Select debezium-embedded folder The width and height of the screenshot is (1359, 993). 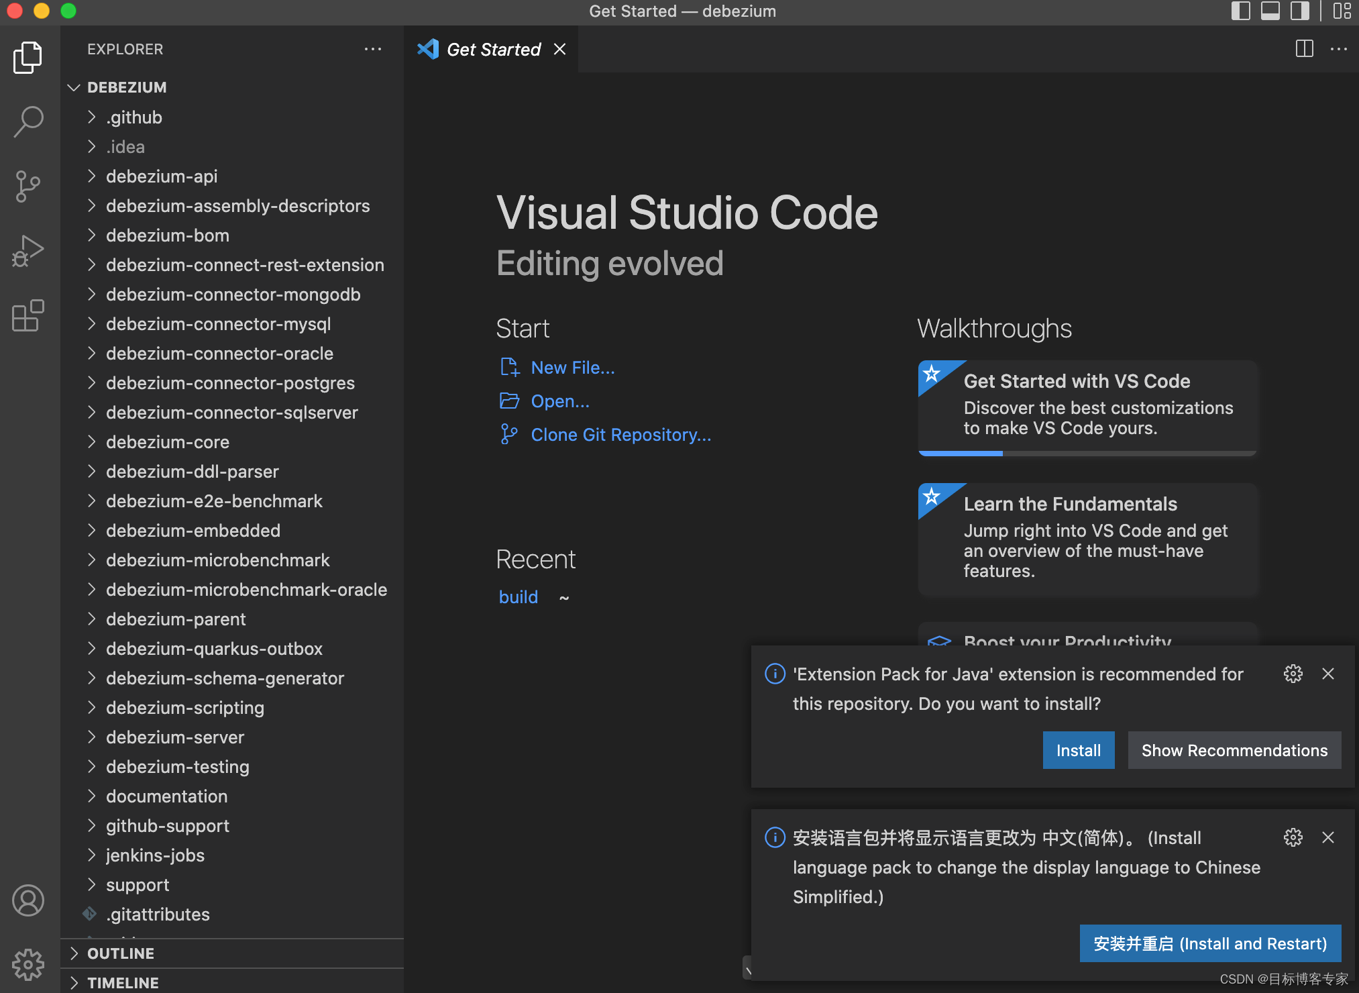(x=232, y=530)
